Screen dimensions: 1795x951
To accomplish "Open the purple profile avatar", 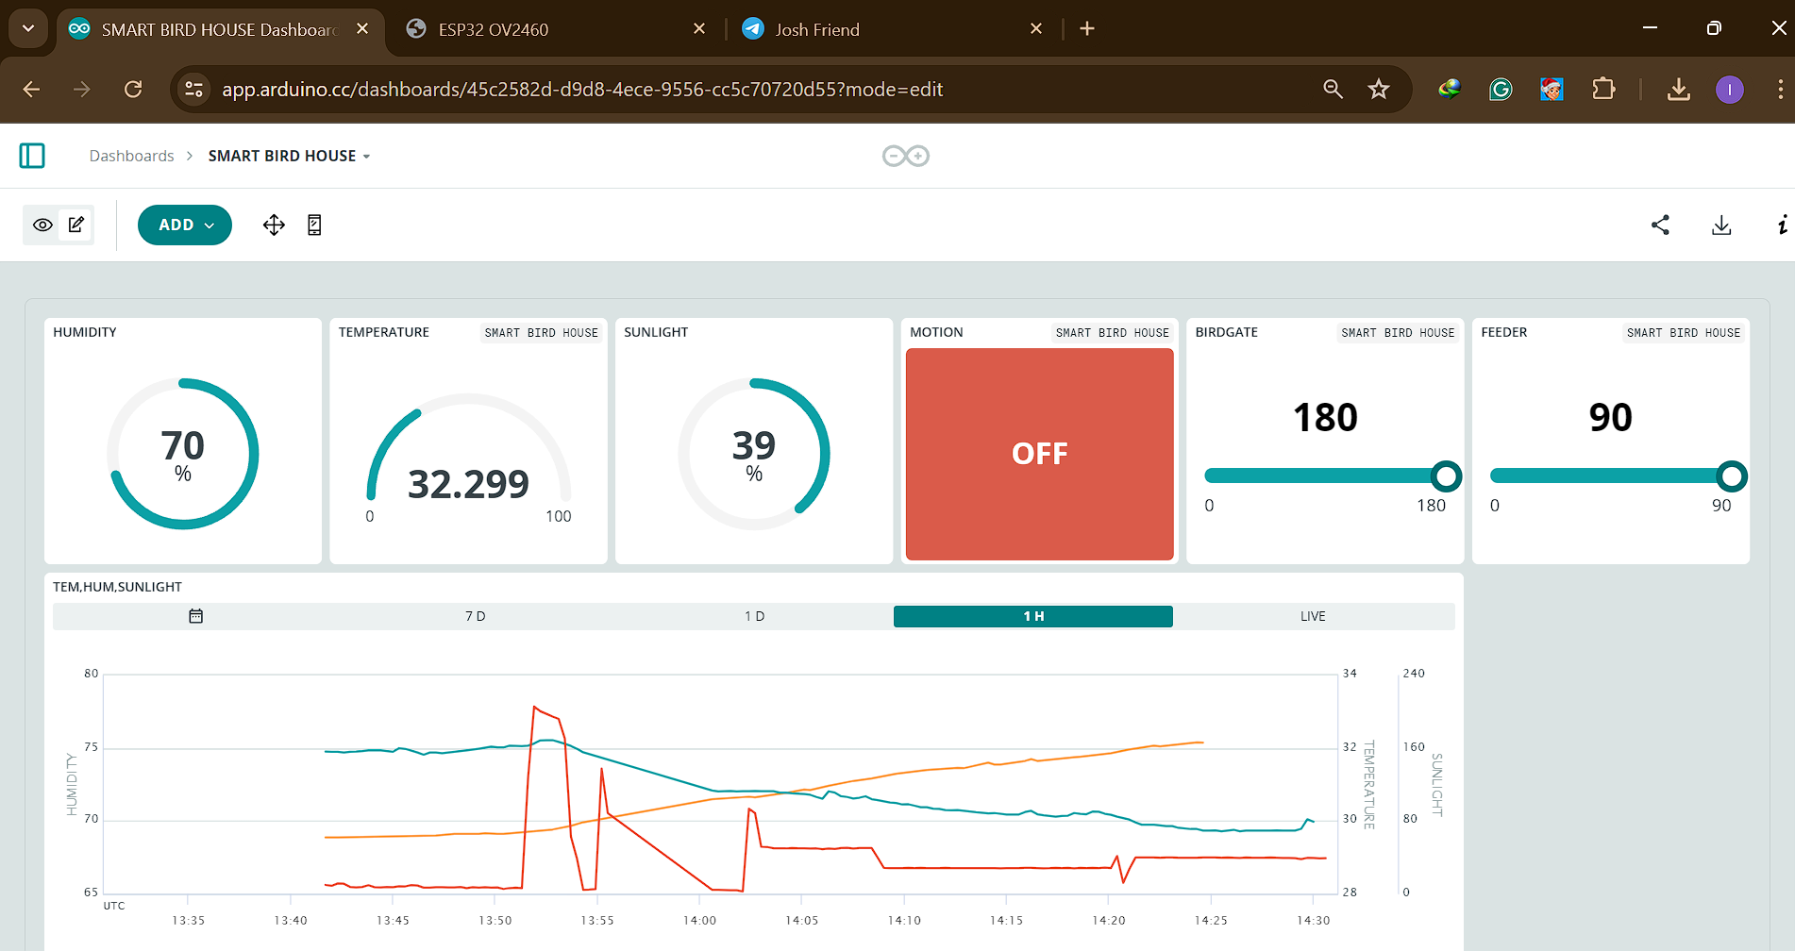I will [1730, 90].
